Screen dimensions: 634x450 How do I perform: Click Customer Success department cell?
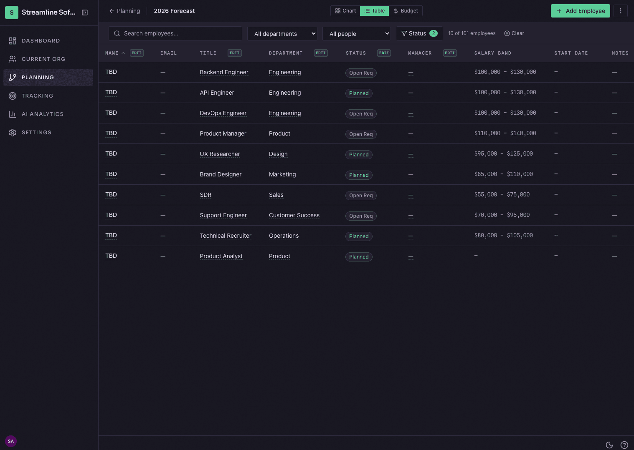coord(294,215)
